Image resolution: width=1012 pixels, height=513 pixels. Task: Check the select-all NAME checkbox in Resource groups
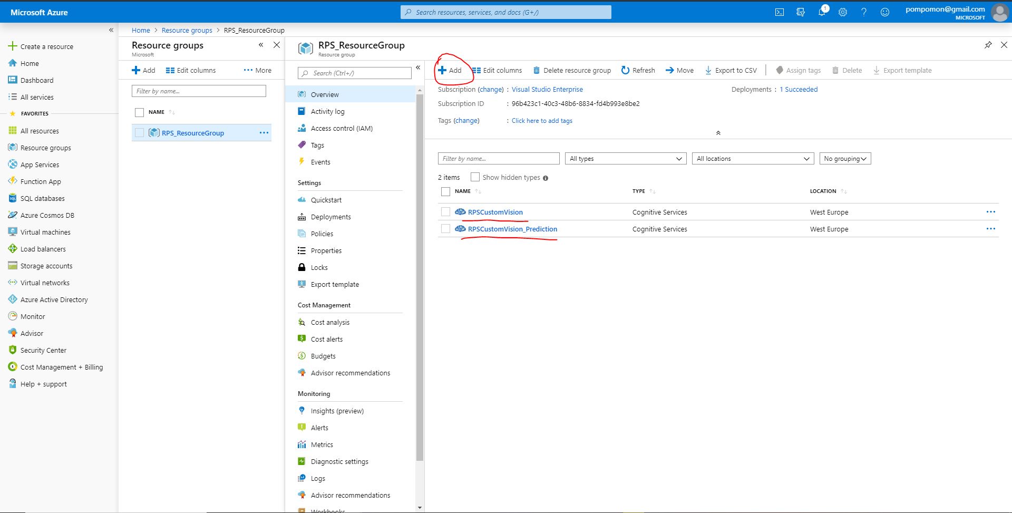coord(139,112)
